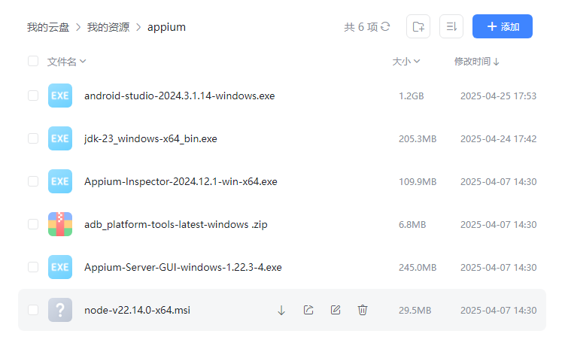
Task: Click the 共 6 项 item count
Action: point(361,27)
